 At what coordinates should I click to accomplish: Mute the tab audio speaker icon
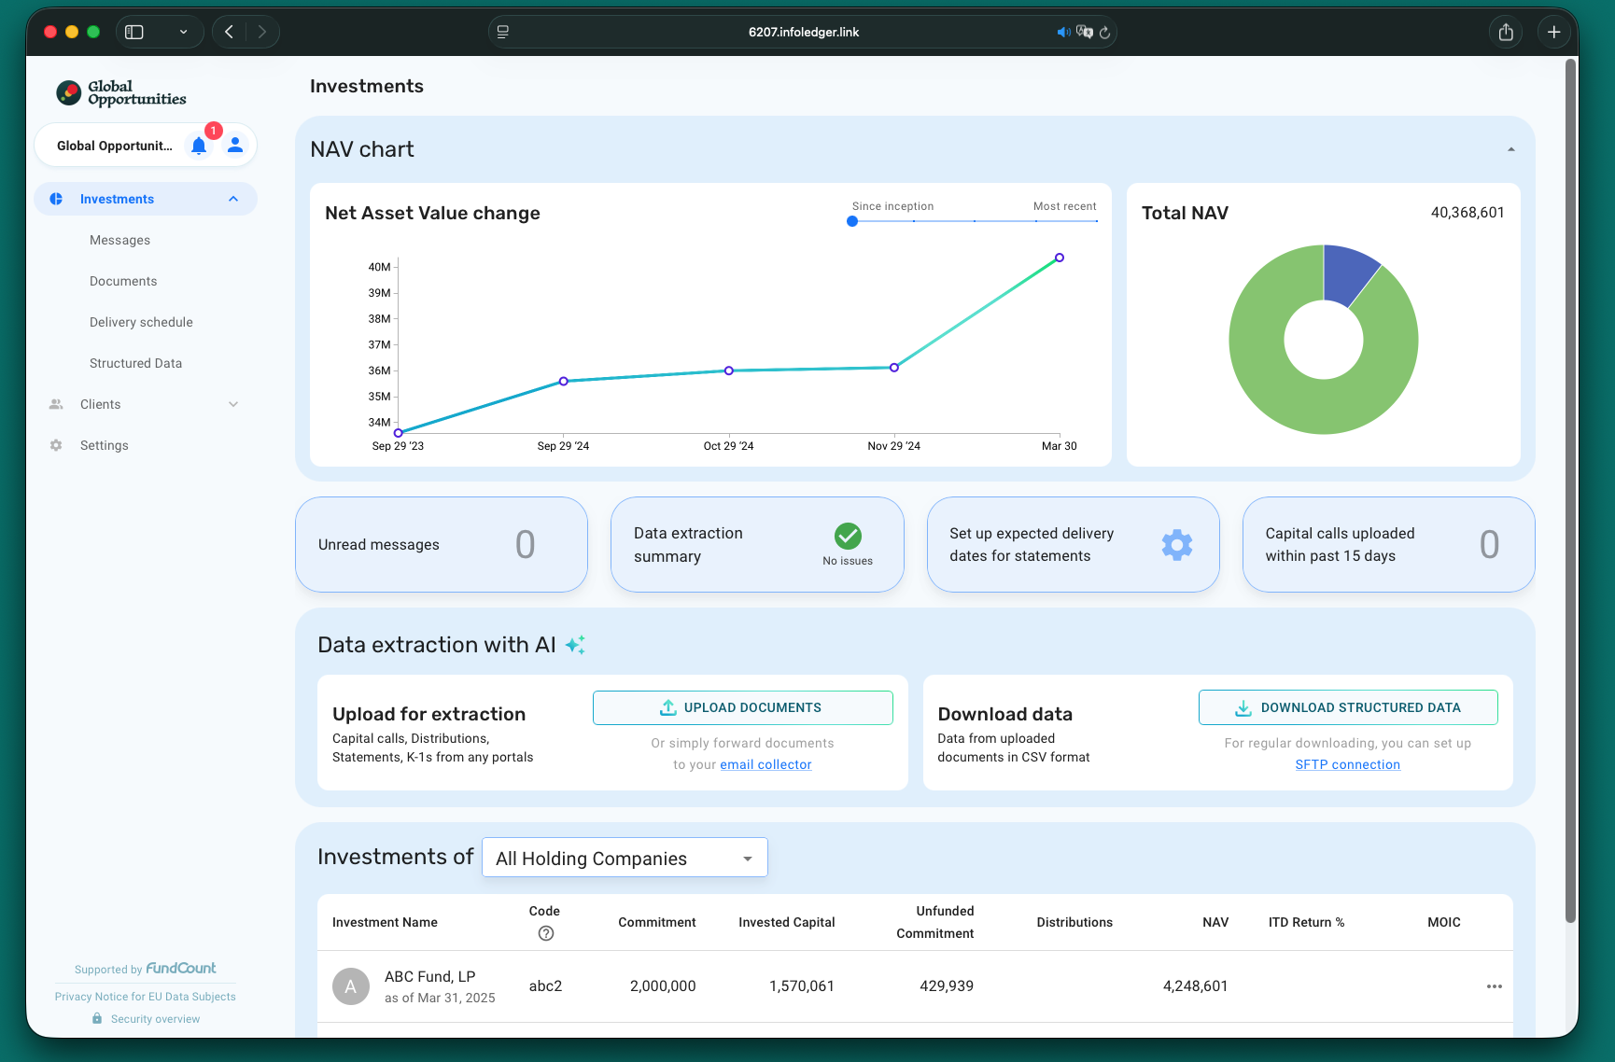pos(1062,33)
